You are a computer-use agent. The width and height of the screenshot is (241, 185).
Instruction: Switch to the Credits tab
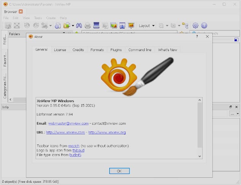pyautogui.click(x=78, y=50)
